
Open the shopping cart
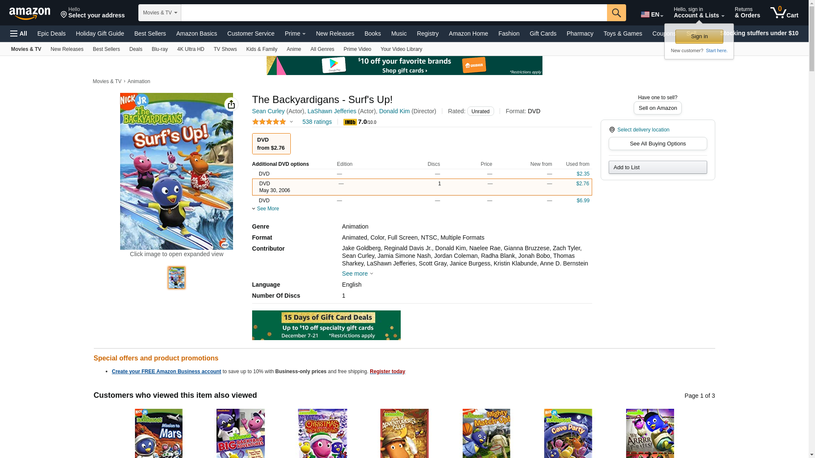(784, 12)
